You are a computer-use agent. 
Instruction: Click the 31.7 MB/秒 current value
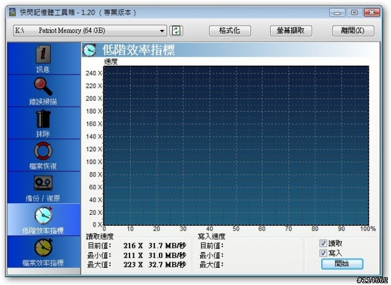[167, 246]
